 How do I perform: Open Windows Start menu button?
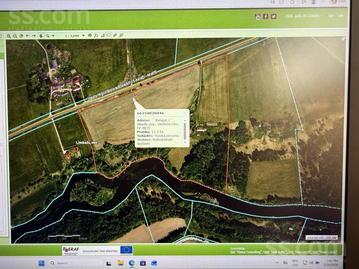[x=41, y=263]
